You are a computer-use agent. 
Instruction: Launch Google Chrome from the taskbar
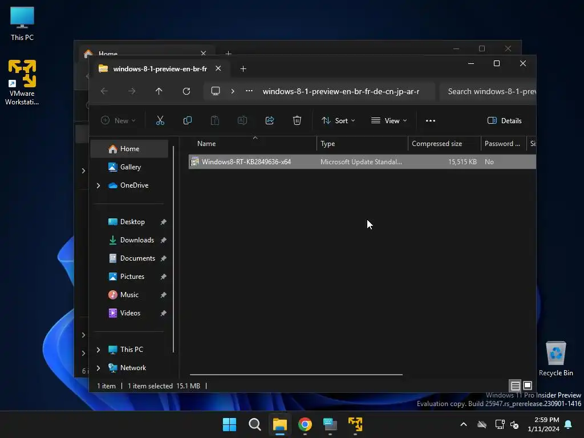pos(305,424)
